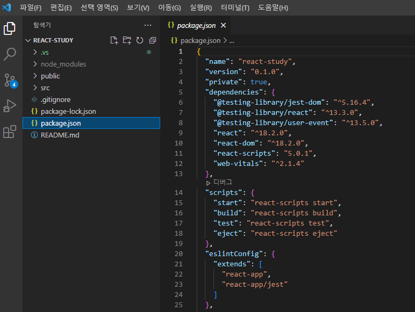Click the .gitignore file icon
415x312 pixels.
click(34, 99)
